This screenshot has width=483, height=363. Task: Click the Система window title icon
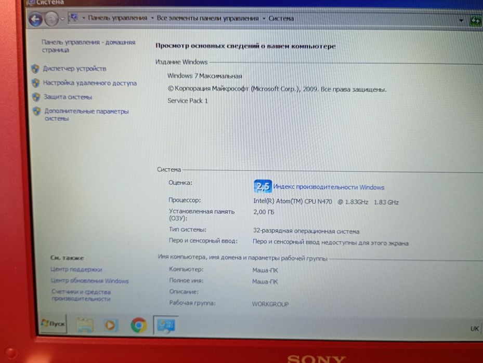[31, 3]
